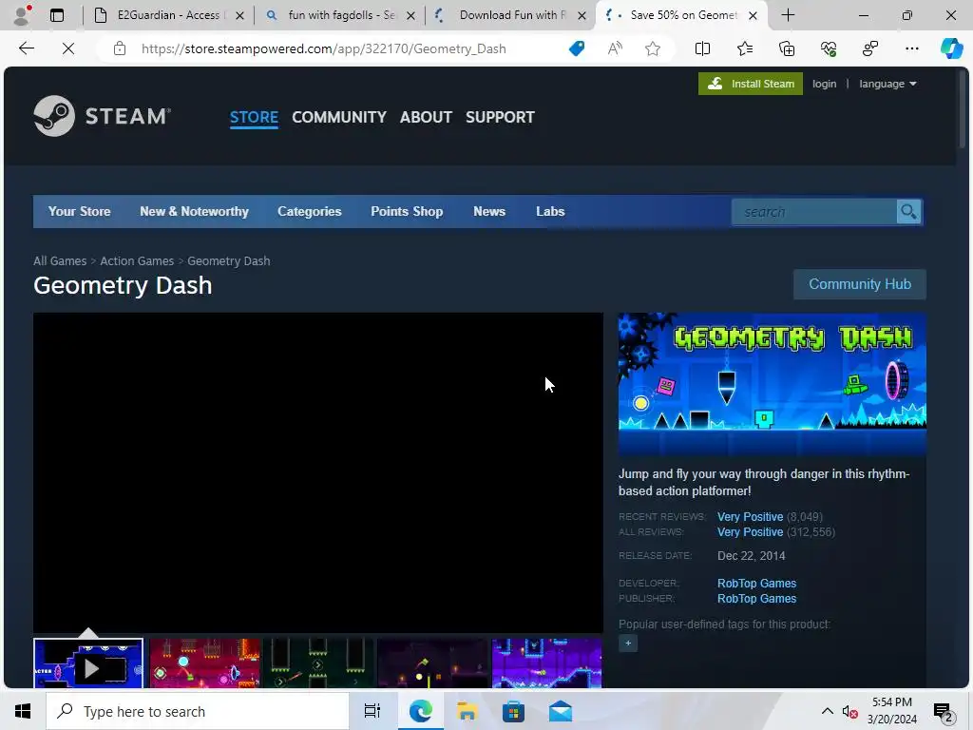Open News section
Viewport: 973px width, 730px height.
tap(489, 212)
